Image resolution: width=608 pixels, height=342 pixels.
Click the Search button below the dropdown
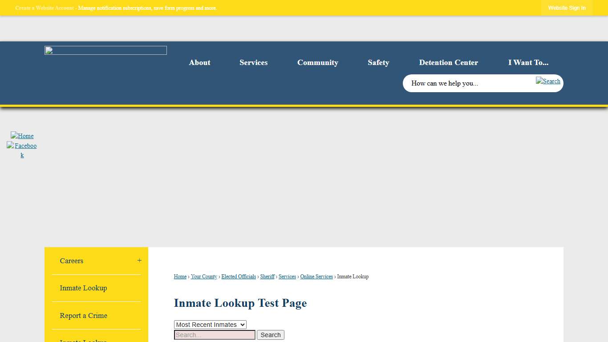270,334
